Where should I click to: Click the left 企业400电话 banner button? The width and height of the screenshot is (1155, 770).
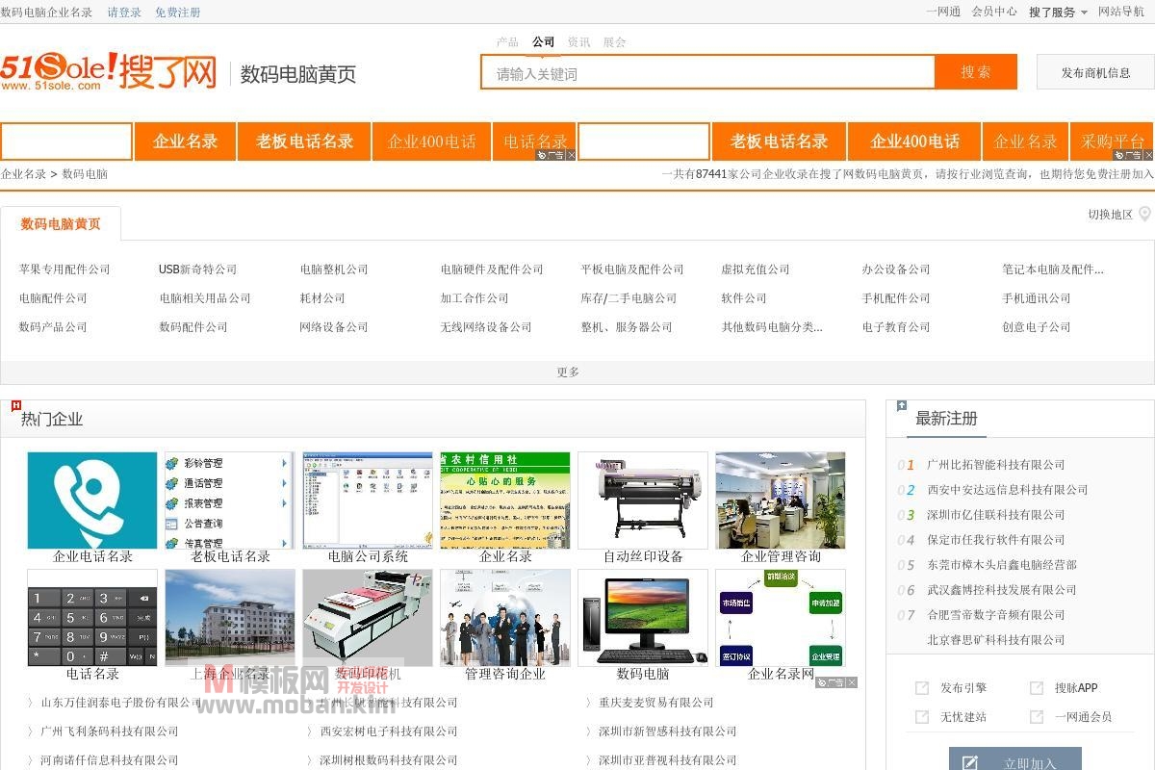432,141
